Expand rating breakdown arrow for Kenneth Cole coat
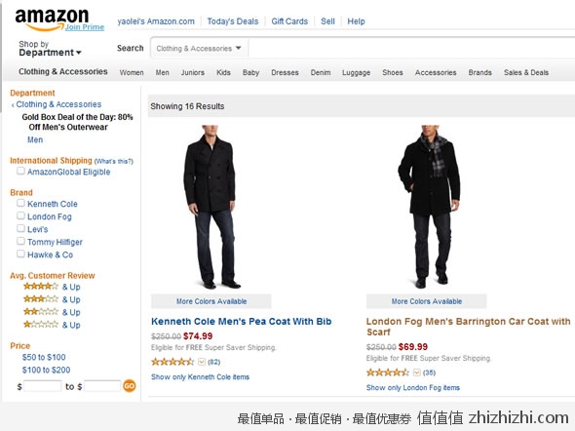 202,362
